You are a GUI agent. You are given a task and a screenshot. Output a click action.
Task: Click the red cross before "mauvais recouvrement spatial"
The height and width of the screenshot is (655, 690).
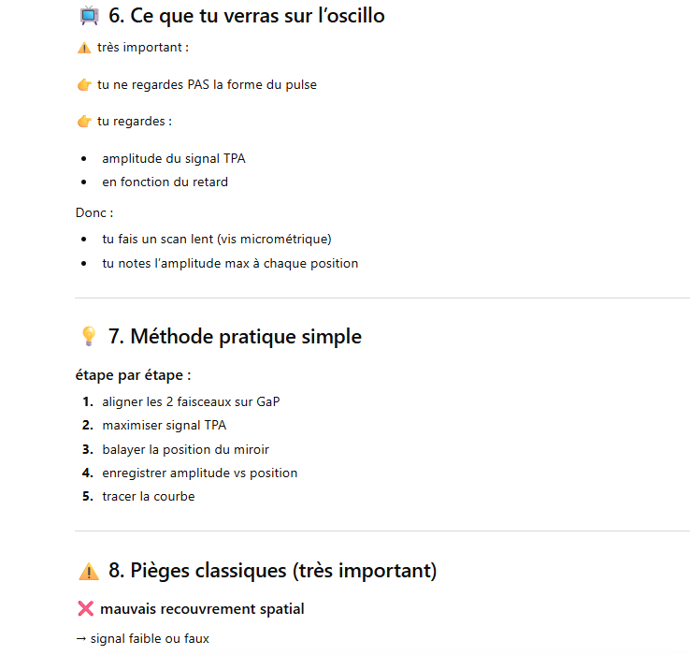pos(85,609)
